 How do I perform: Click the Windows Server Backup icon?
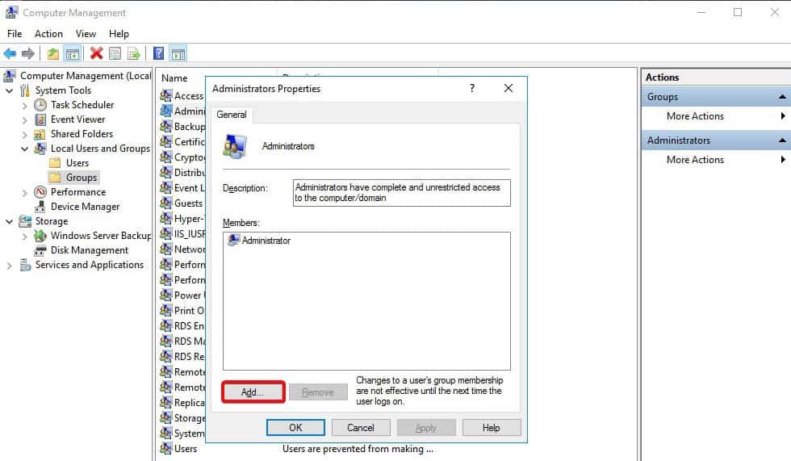point(40,236)
